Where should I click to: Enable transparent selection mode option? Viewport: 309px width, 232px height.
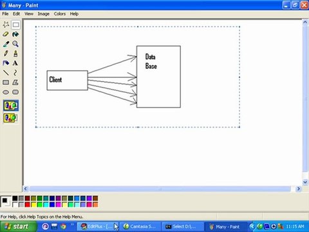tap(11, 118)
